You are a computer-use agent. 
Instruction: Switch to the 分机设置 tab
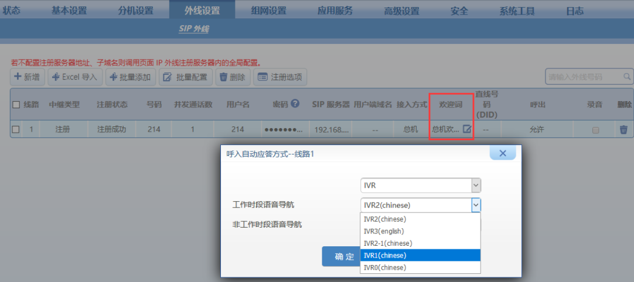[x=135, y=11]
